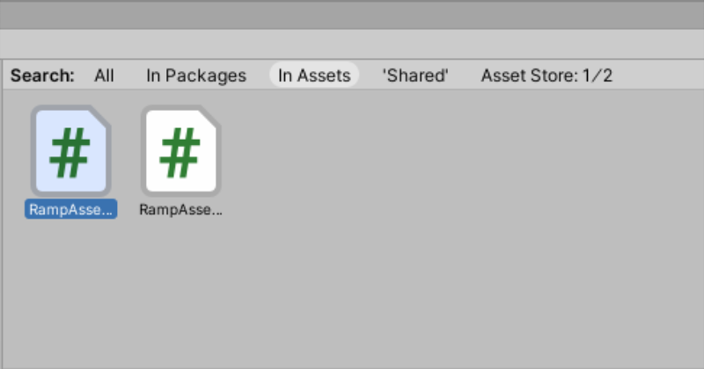
Task: Click the Search: label
Action: [42, 76]
